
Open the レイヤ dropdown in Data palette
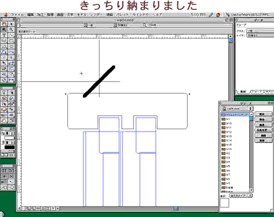coord(260,36)
